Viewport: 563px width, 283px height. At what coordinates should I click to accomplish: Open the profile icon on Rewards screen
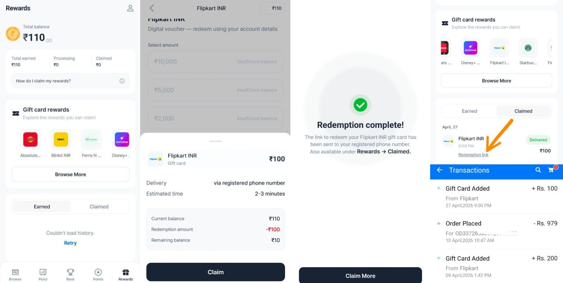130,8
